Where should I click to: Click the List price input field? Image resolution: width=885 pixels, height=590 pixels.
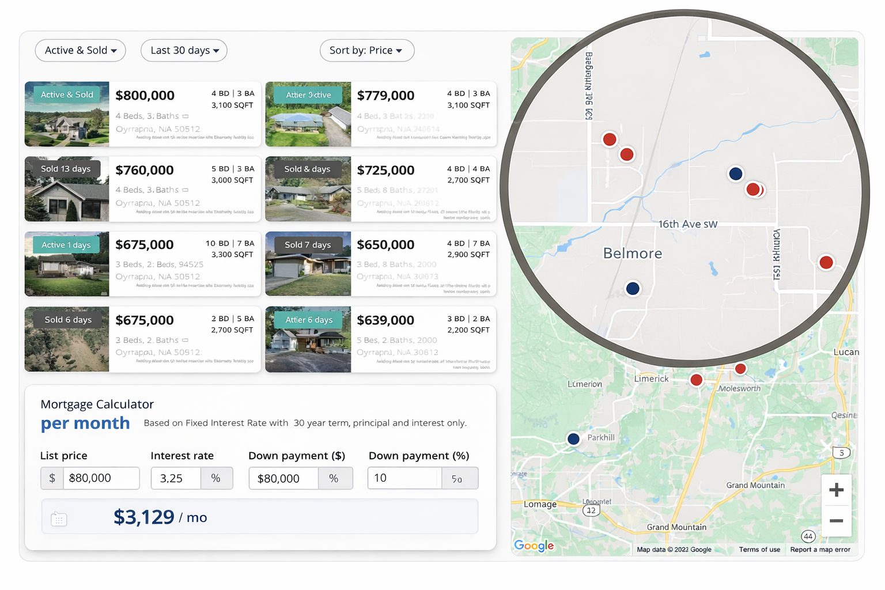click(x=101, y=479)
